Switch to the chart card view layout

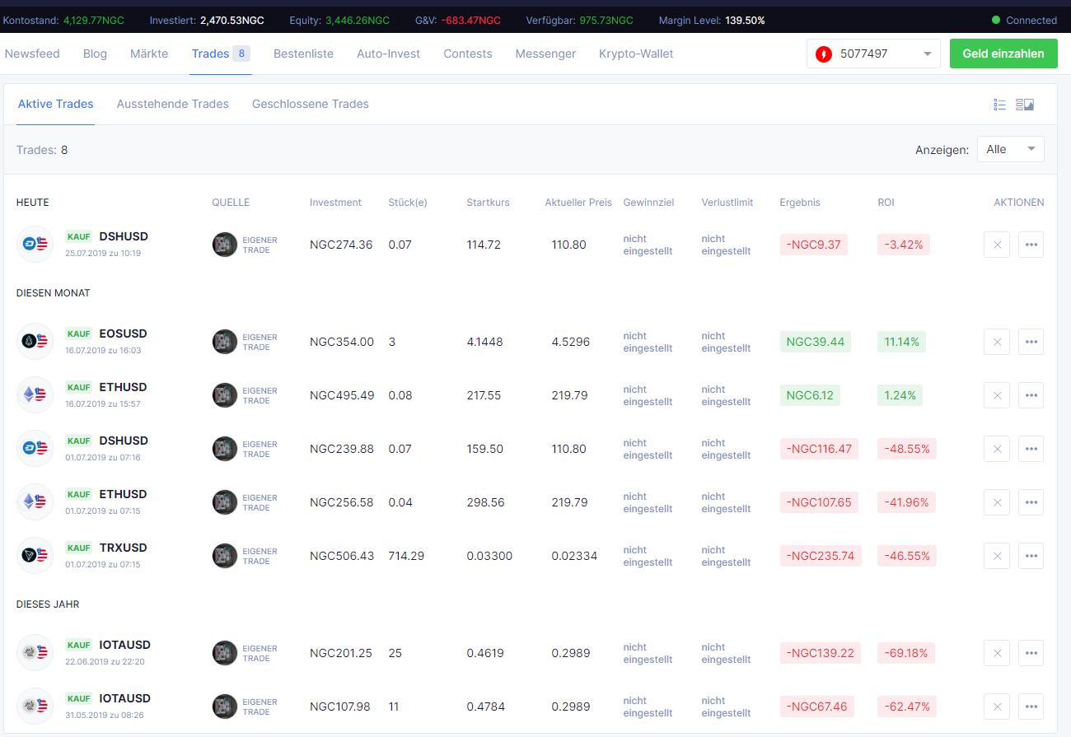tap(1025, 105)
